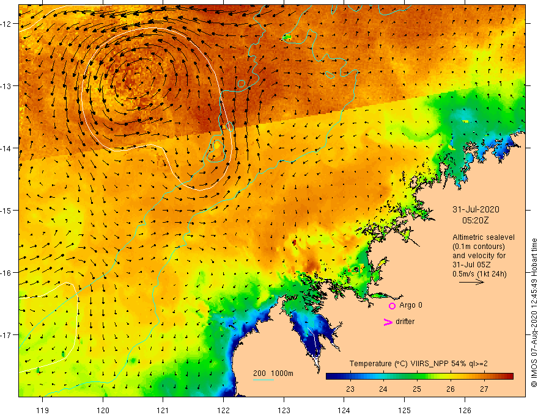Click longitude axis label 119
The width and height of the screenshot is (538, 415).
click(43, 411)
